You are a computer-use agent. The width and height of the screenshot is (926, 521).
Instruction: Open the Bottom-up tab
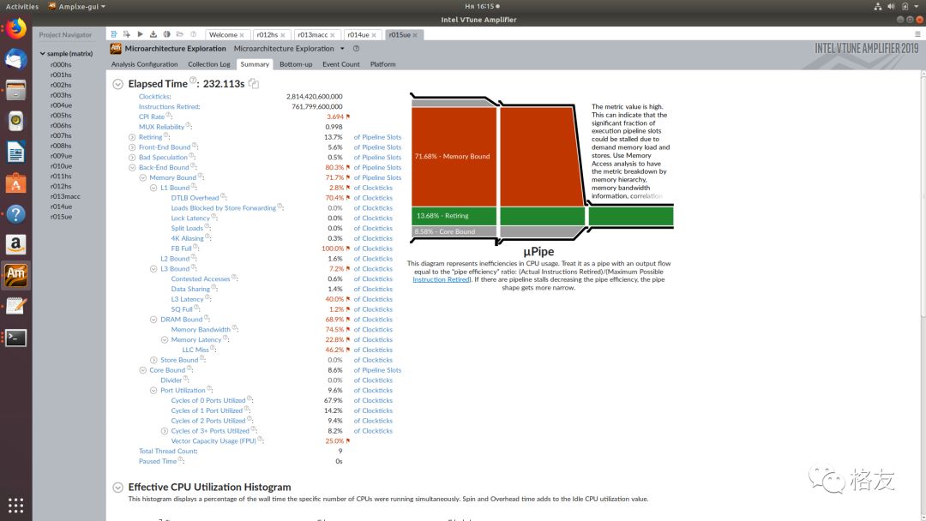coord(296,64)
